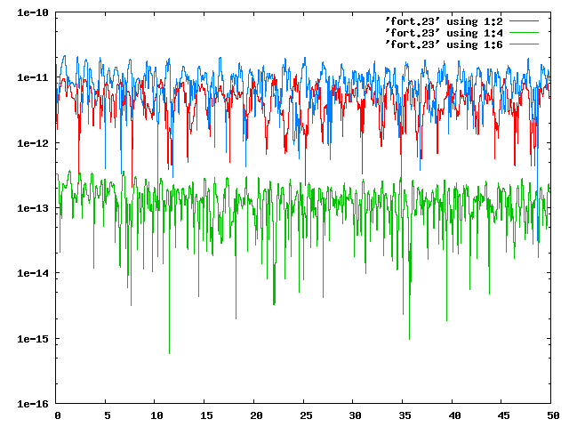Click the y-axis label 1e-13
569x427 pixels.
pyautogui.click(x=33, y=208)
